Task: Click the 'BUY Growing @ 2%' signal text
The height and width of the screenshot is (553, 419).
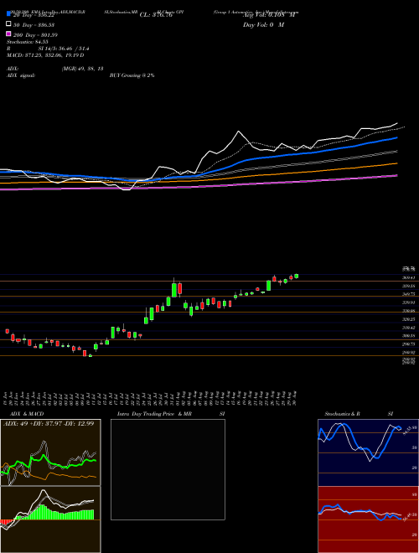Action: tap(132, 75)
